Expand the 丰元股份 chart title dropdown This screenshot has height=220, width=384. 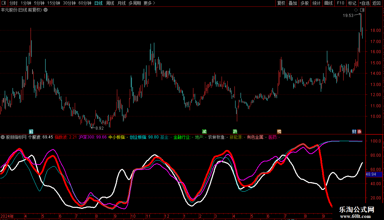click(46, 10)
